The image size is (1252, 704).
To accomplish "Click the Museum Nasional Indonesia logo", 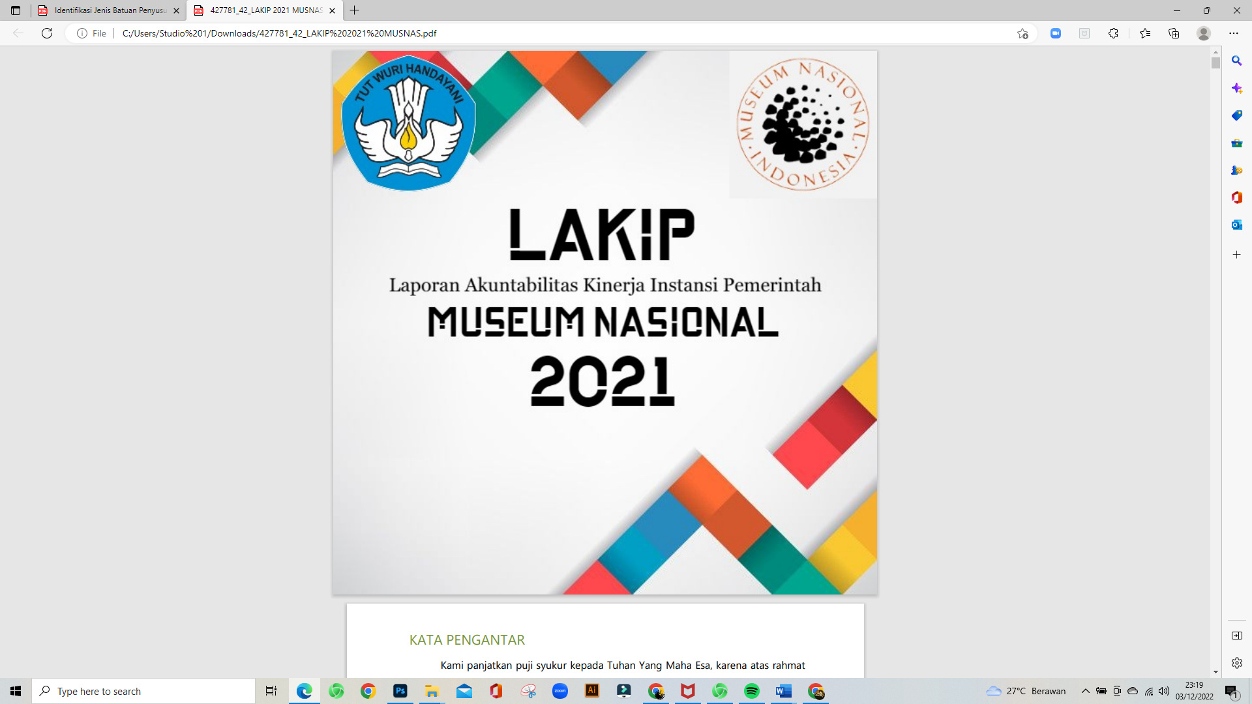I will (803, 125).
